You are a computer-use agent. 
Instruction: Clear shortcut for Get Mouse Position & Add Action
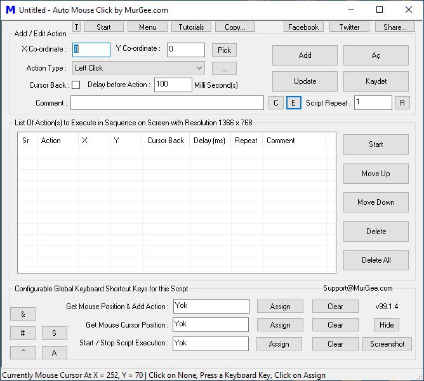coord(335,307)
